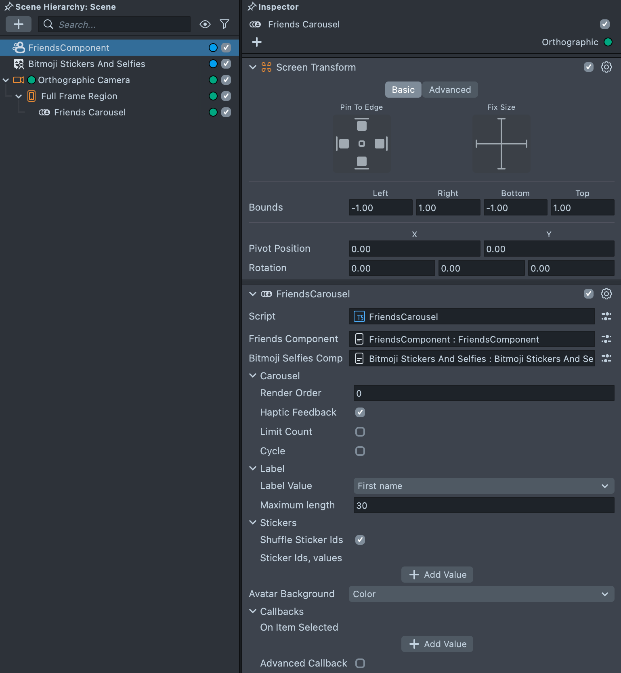Screen dimensions: 621x673
Task: Select the Basic tab
Action: [403, 90]
